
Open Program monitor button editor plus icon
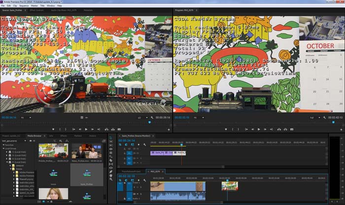pos(341,130)
